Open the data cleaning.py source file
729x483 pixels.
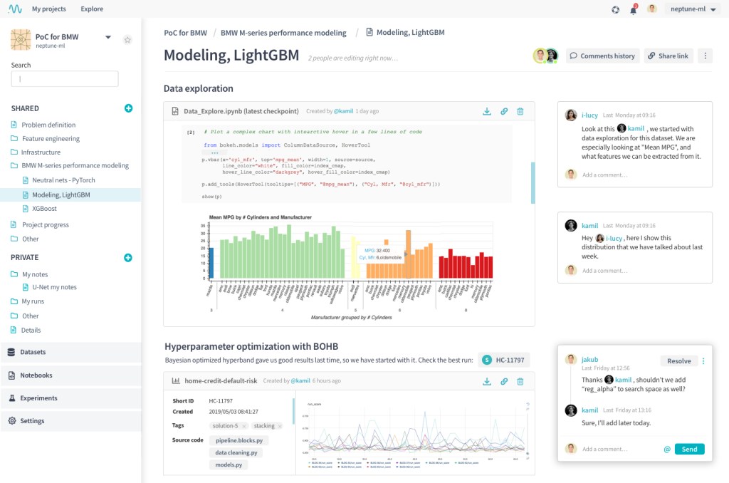click(x=236, y=453)
